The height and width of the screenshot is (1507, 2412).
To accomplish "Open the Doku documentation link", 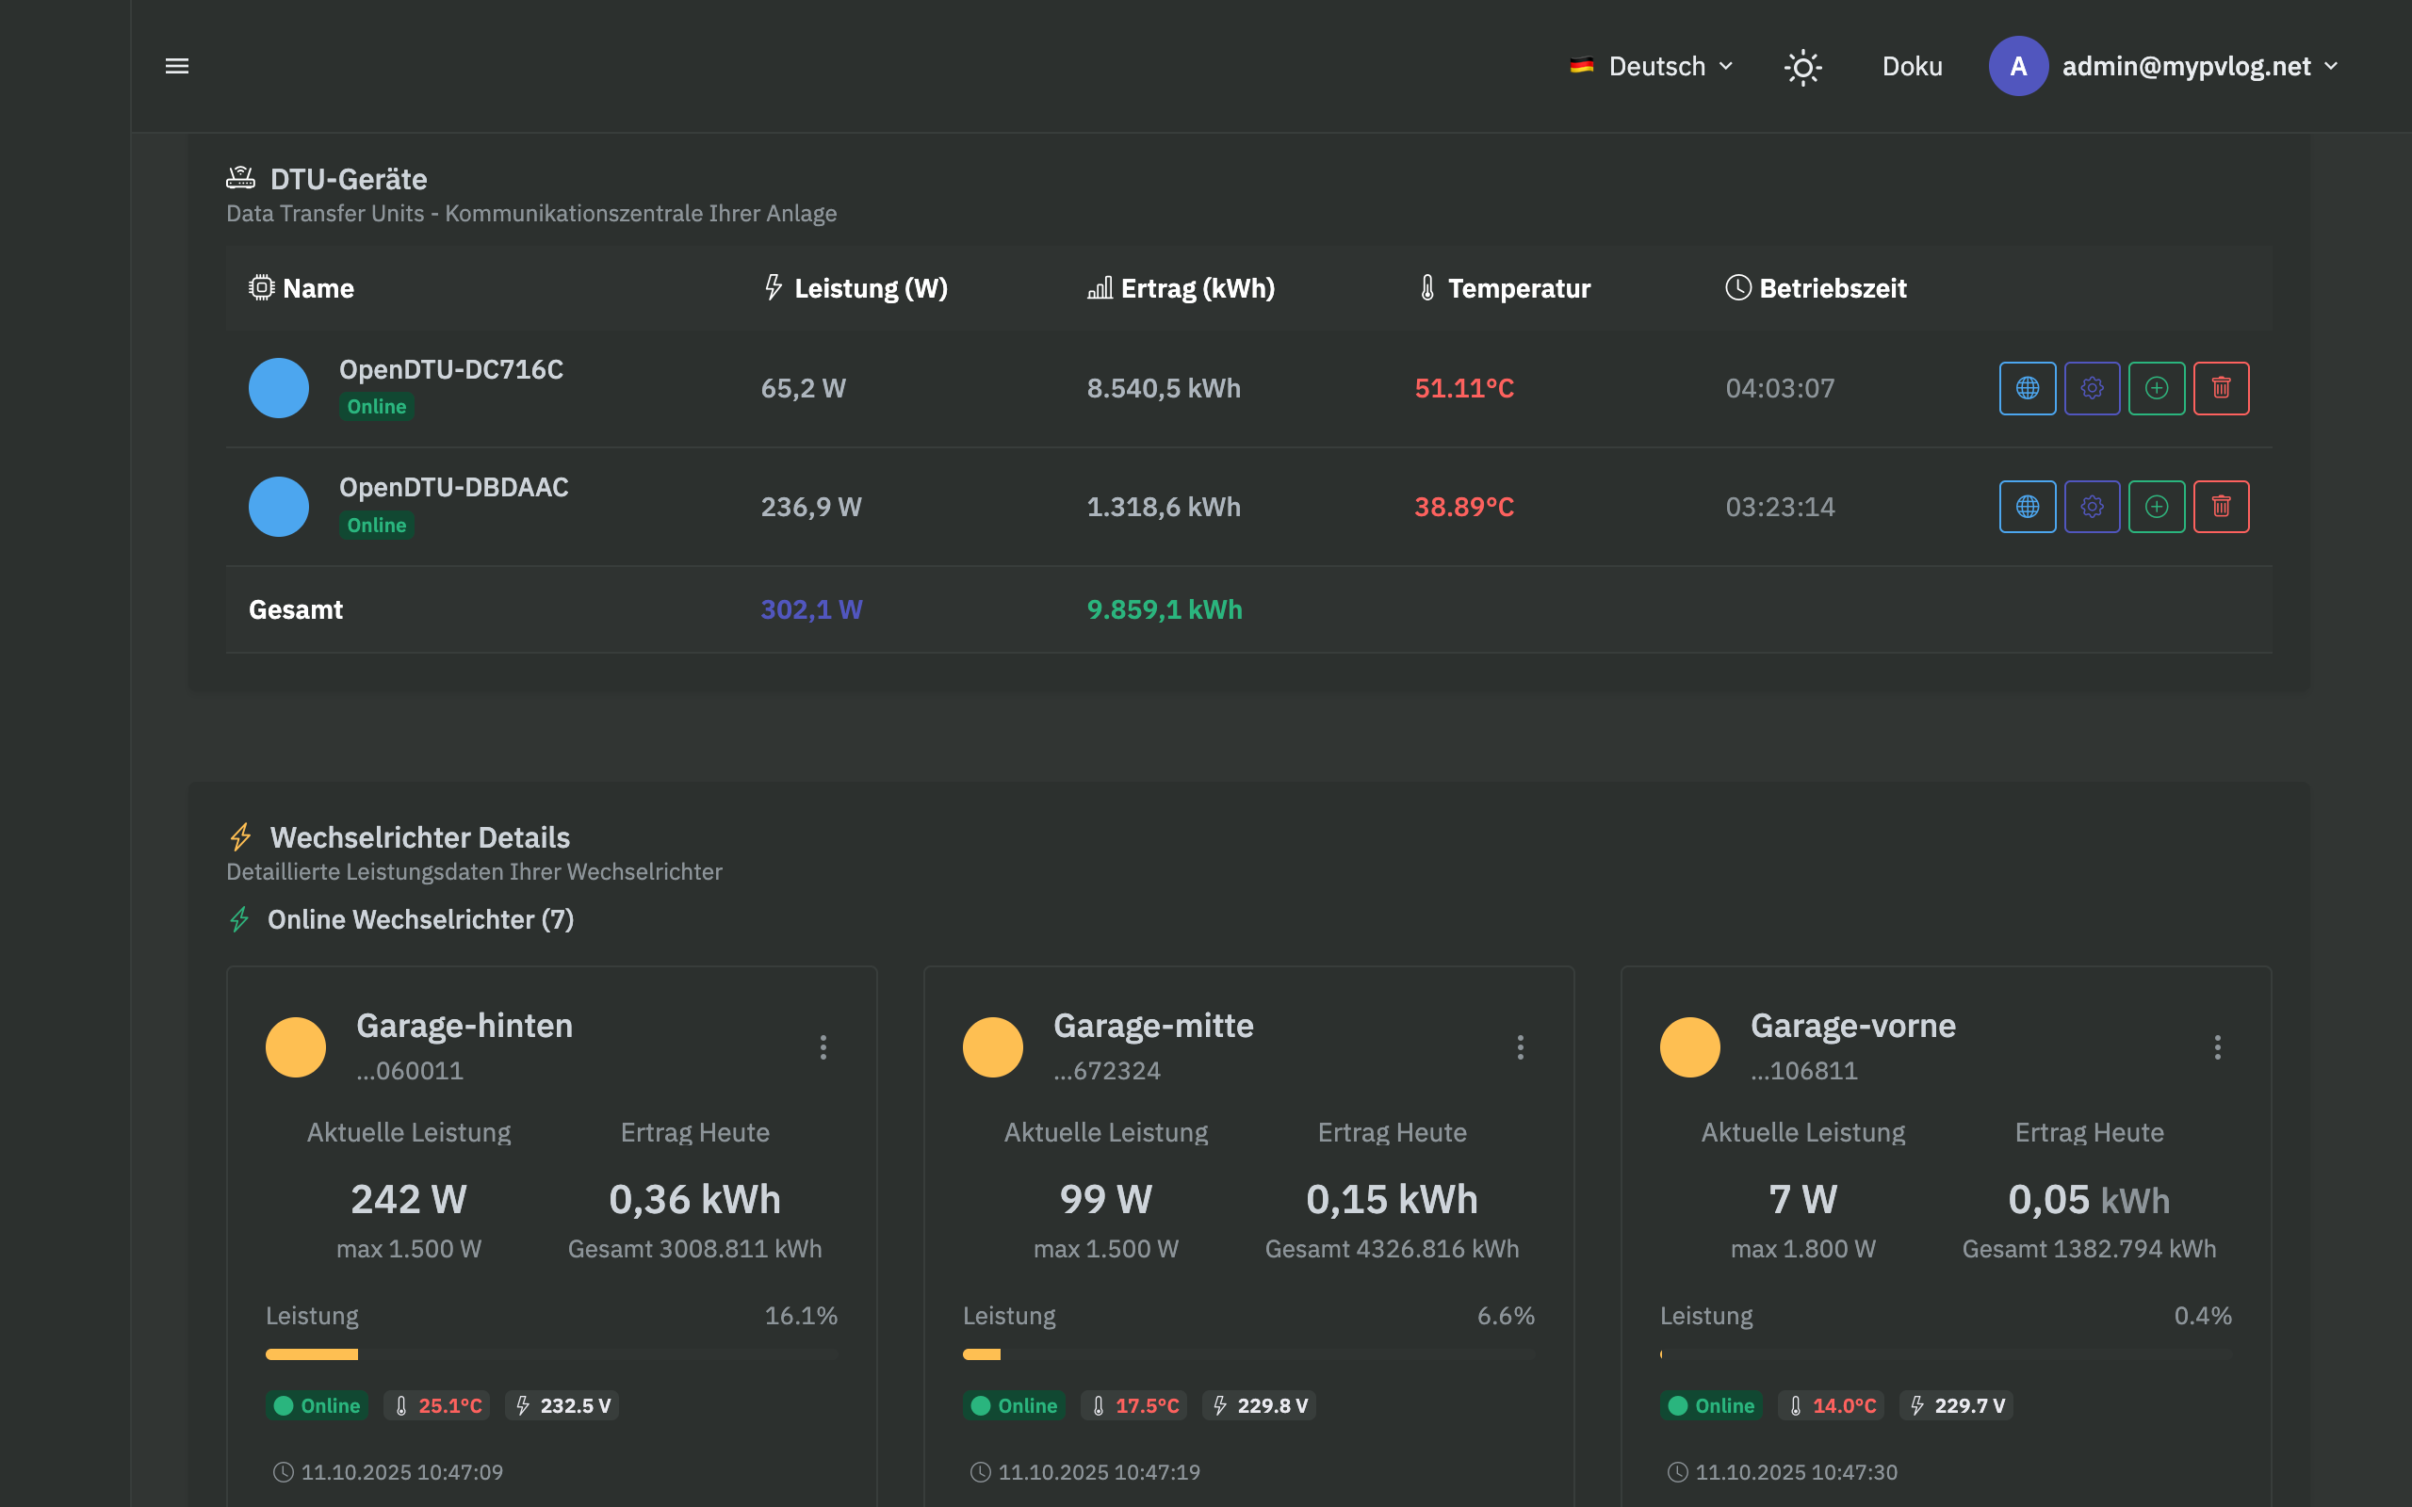I will click(1911, 66).
